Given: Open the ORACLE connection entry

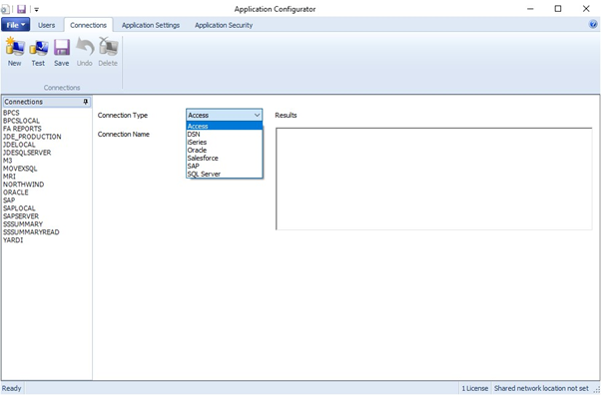Looking at the screenshot, I should click(16, 193).
